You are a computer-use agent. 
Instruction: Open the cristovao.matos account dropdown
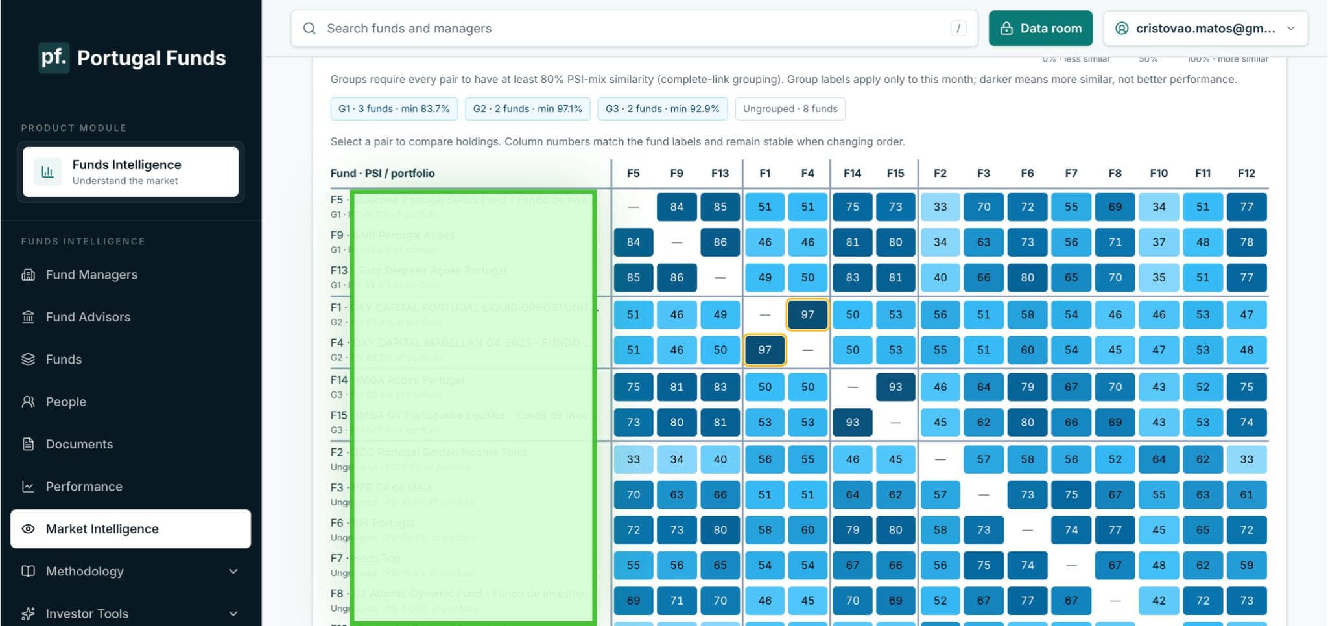[x=1205, y=29]
